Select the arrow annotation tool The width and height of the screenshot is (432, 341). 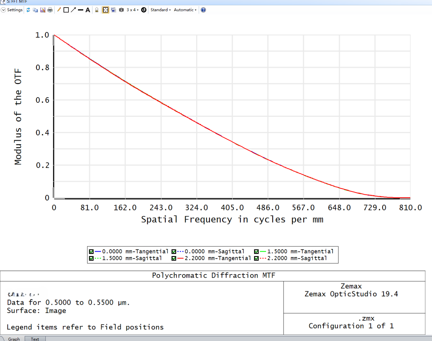(73, 10)
